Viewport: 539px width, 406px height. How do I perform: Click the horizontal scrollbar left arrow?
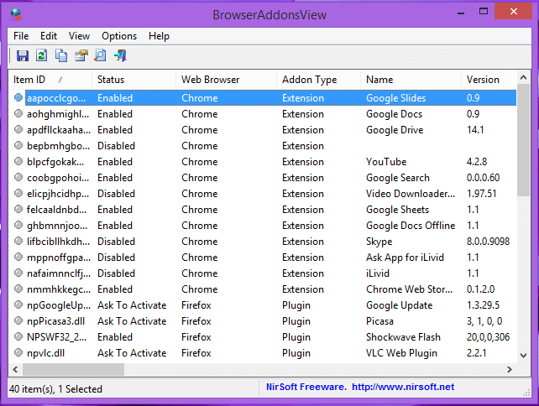pos(15,370)
